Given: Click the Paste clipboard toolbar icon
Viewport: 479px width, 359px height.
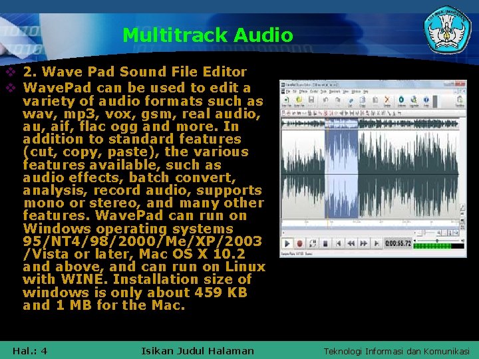Looking at the screenshot, I should (x=375, y=101).
